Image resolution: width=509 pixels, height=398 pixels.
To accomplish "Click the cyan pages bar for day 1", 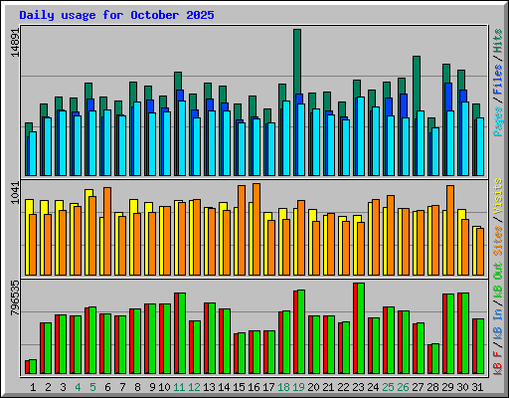I will 33,153.
